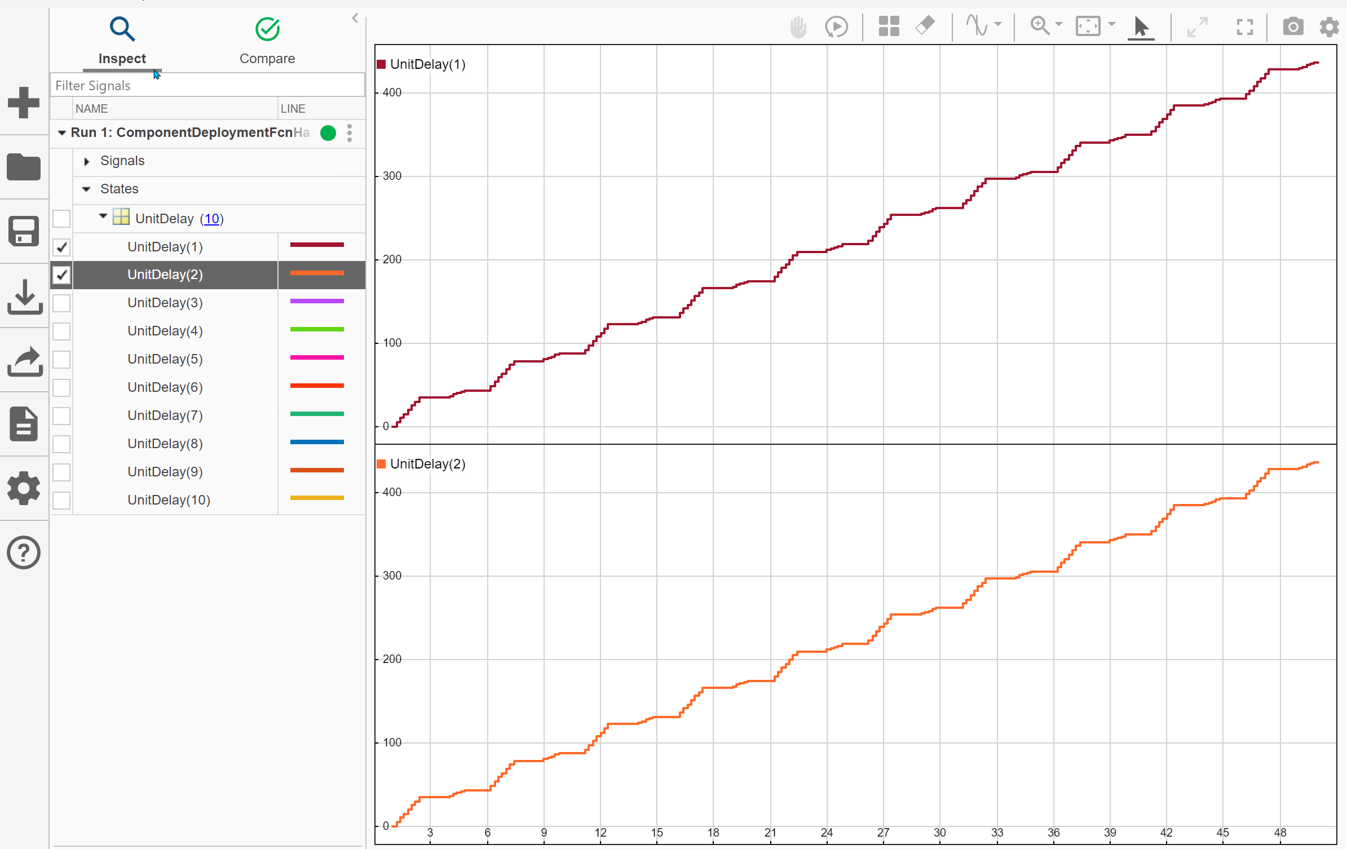Open the UnitDelay (10) dimensions link
This screenshot has width=1347, height=849.
[212, 219]
